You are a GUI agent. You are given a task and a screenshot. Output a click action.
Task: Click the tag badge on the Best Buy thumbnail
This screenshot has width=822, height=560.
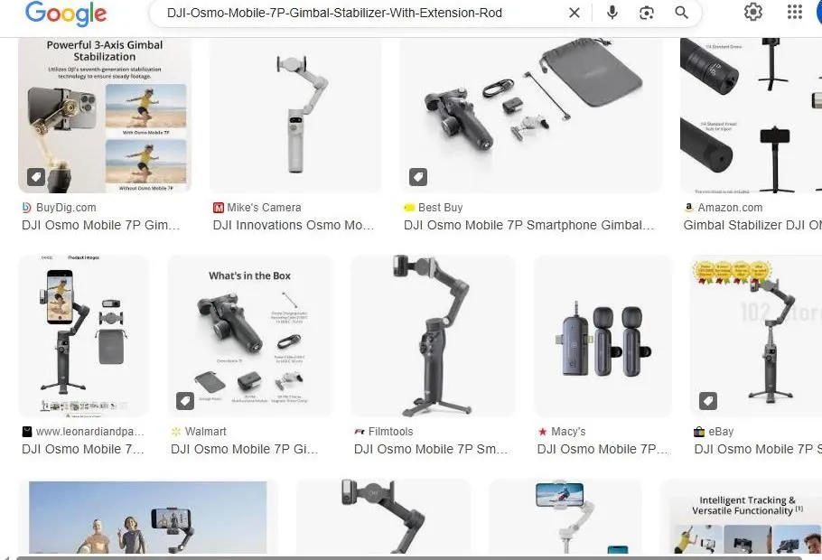[417, 176]
